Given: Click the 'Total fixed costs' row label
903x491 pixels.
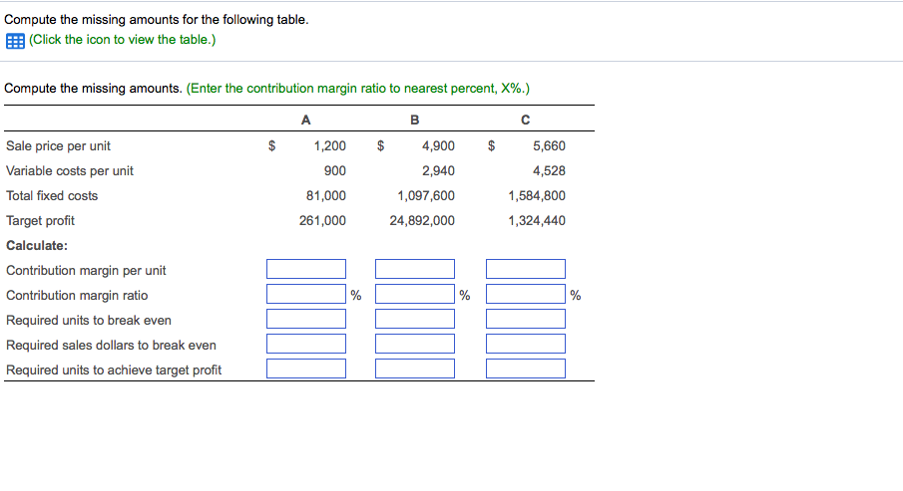Looking at the screenshot, I should coord(52,195).
